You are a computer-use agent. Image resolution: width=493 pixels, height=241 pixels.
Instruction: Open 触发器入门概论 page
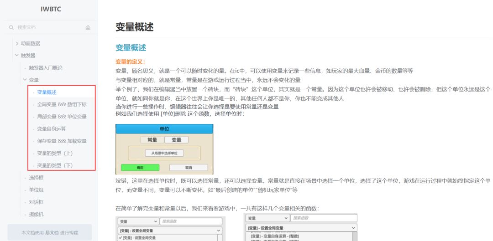(x=46, y=68)
